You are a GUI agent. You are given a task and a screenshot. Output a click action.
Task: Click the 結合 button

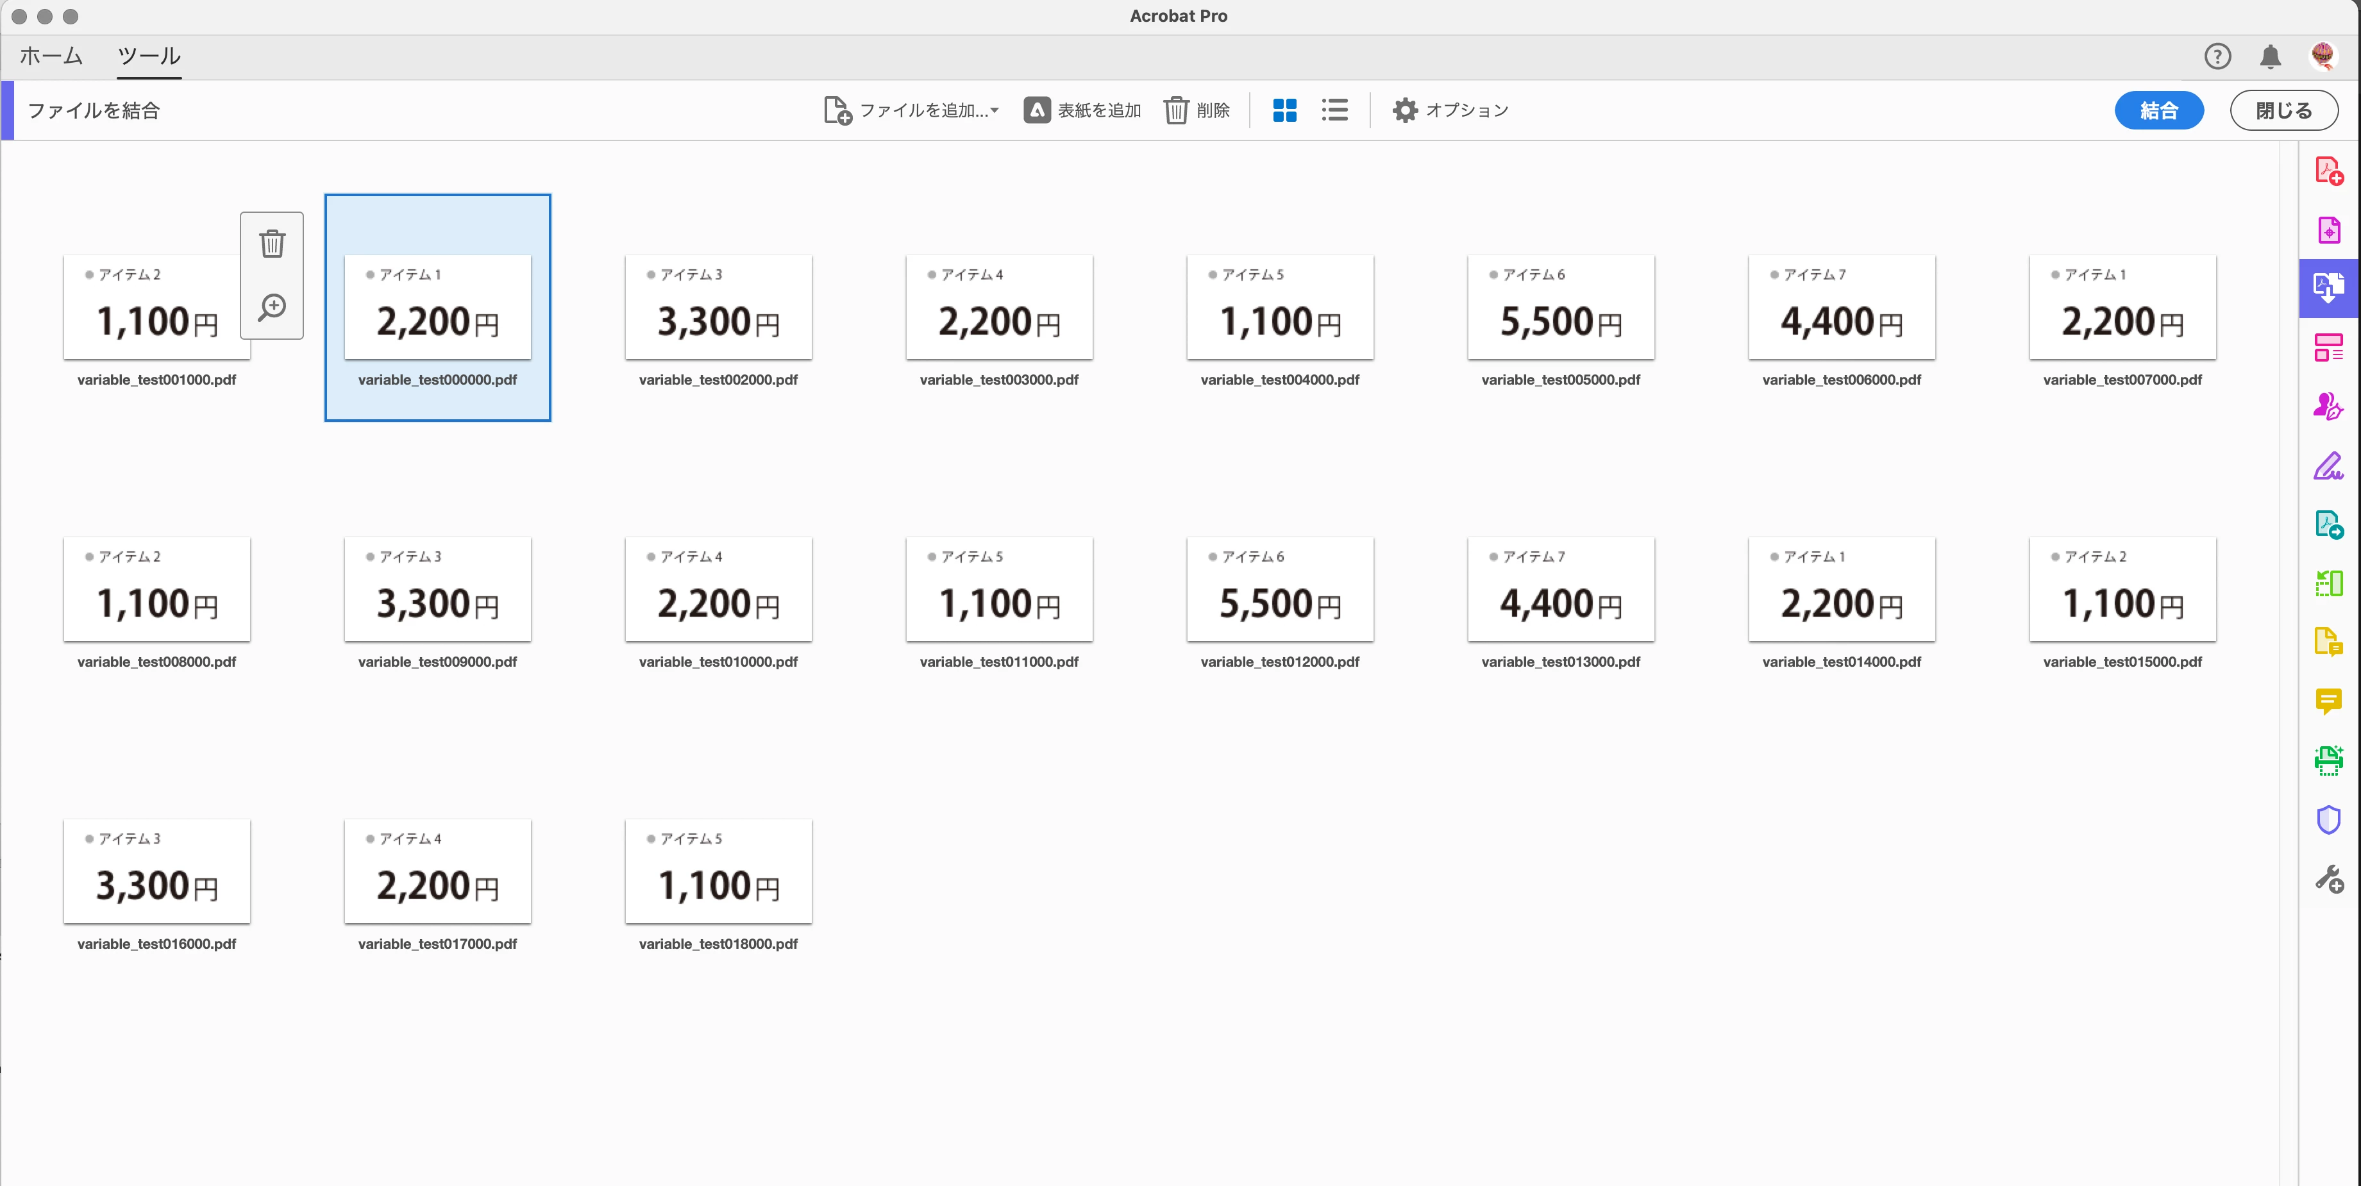click(2158, 110)
